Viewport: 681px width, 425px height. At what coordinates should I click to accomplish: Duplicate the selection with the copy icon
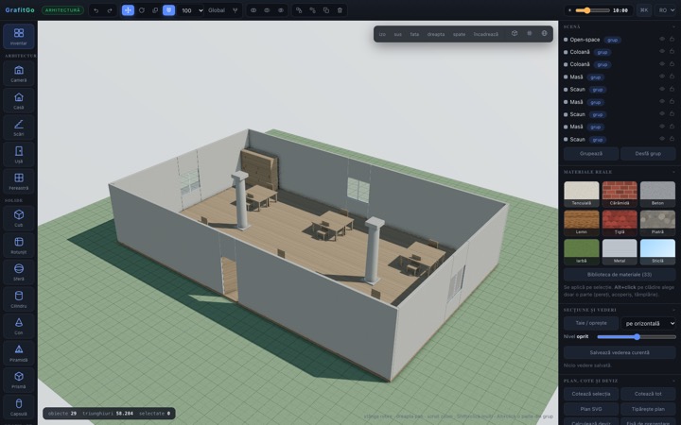(x=326, y=10)
